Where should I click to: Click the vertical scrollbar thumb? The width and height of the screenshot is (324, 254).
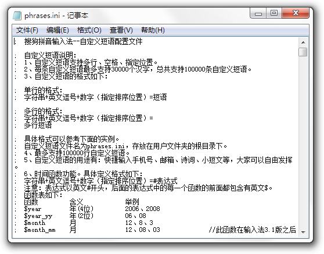303,52
